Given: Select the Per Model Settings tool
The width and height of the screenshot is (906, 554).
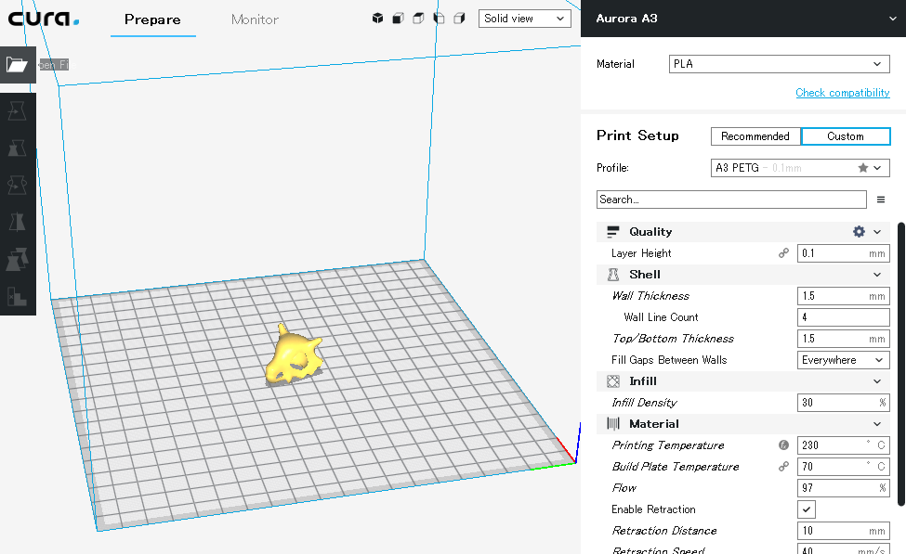Looking at the screenshot, I should (18, 260).
